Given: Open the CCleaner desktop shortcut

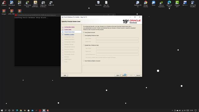Looking at the screenshot, I should point(4,3).
